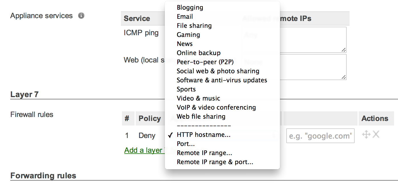398x188 pixels.
Task: Click the Add a layer 7 rule link
Action: pyautogui.click(x=143, y=150)
